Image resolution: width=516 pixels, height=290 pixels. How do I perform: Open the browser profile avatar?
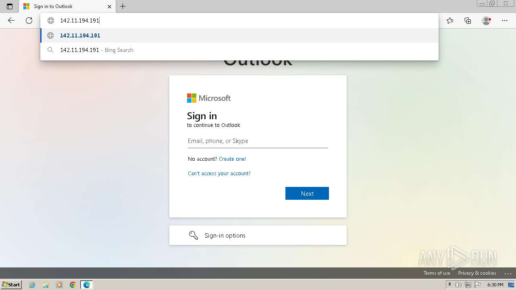click(487, 21)
